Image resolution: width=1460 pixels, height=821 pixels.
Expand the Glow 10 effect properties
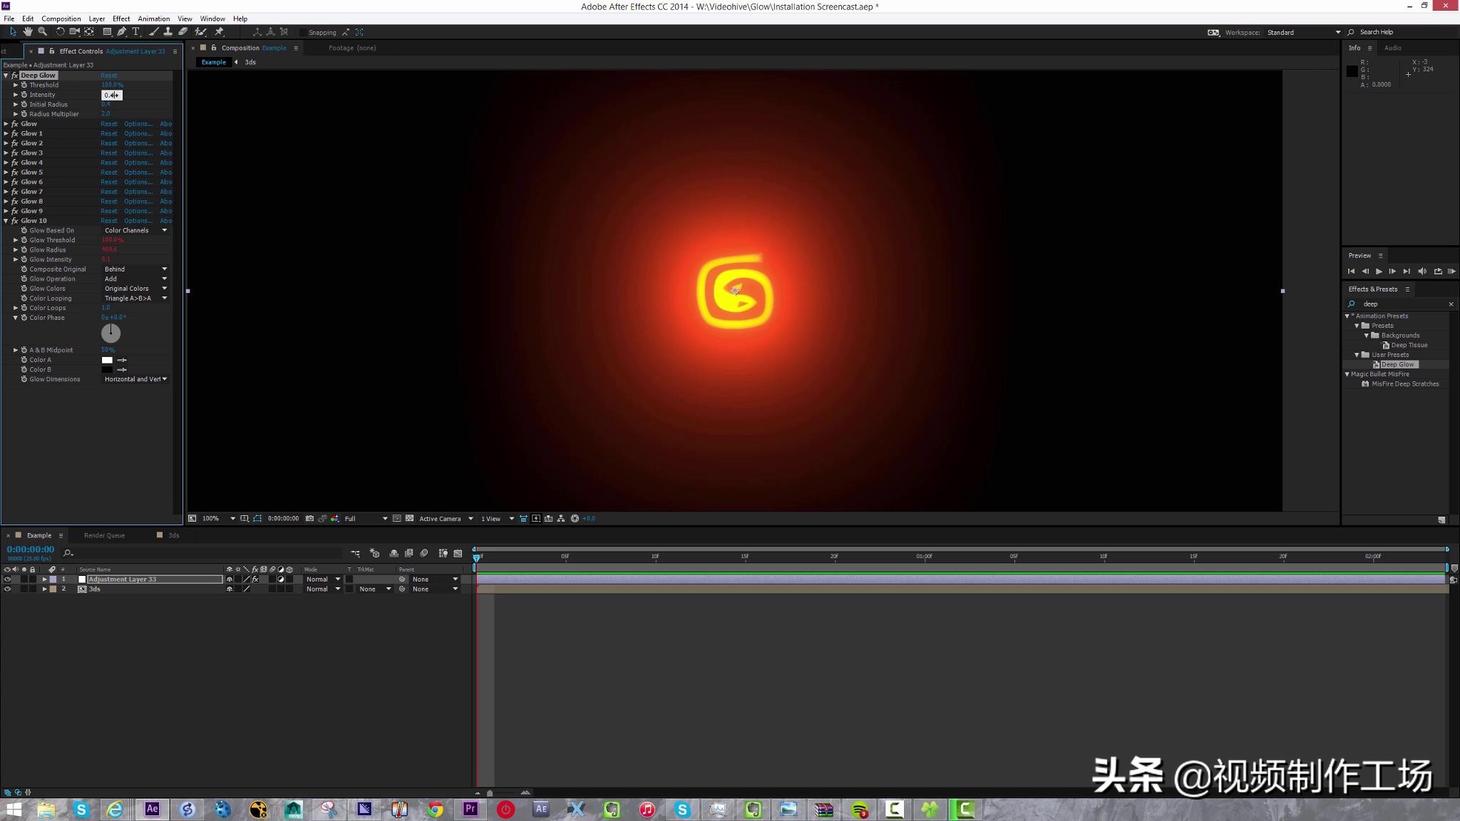tap(6, 220)
